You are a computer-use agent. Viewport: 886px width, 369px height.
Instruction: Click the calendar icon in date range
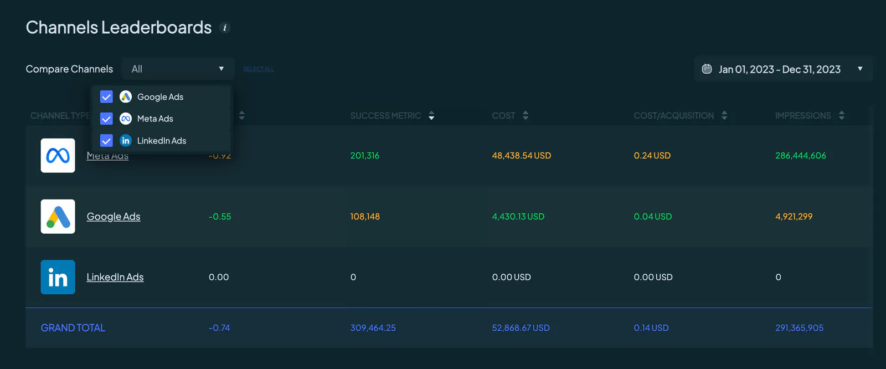click(707, 69)
